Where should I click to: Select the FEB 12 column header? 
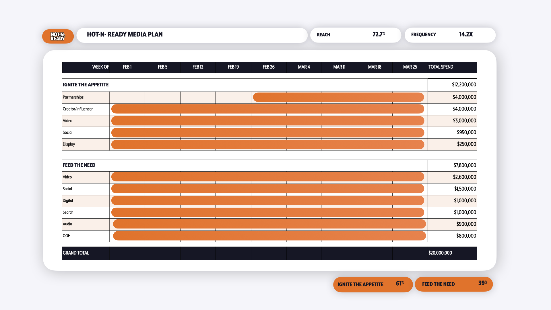click(198, 67)
